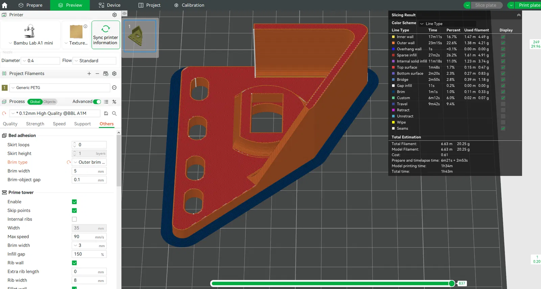Select plate 1 thumbnail
Image resolution: width=541 pixels, height=289 pixels.
pyautogui.click(x=140, y=36)
